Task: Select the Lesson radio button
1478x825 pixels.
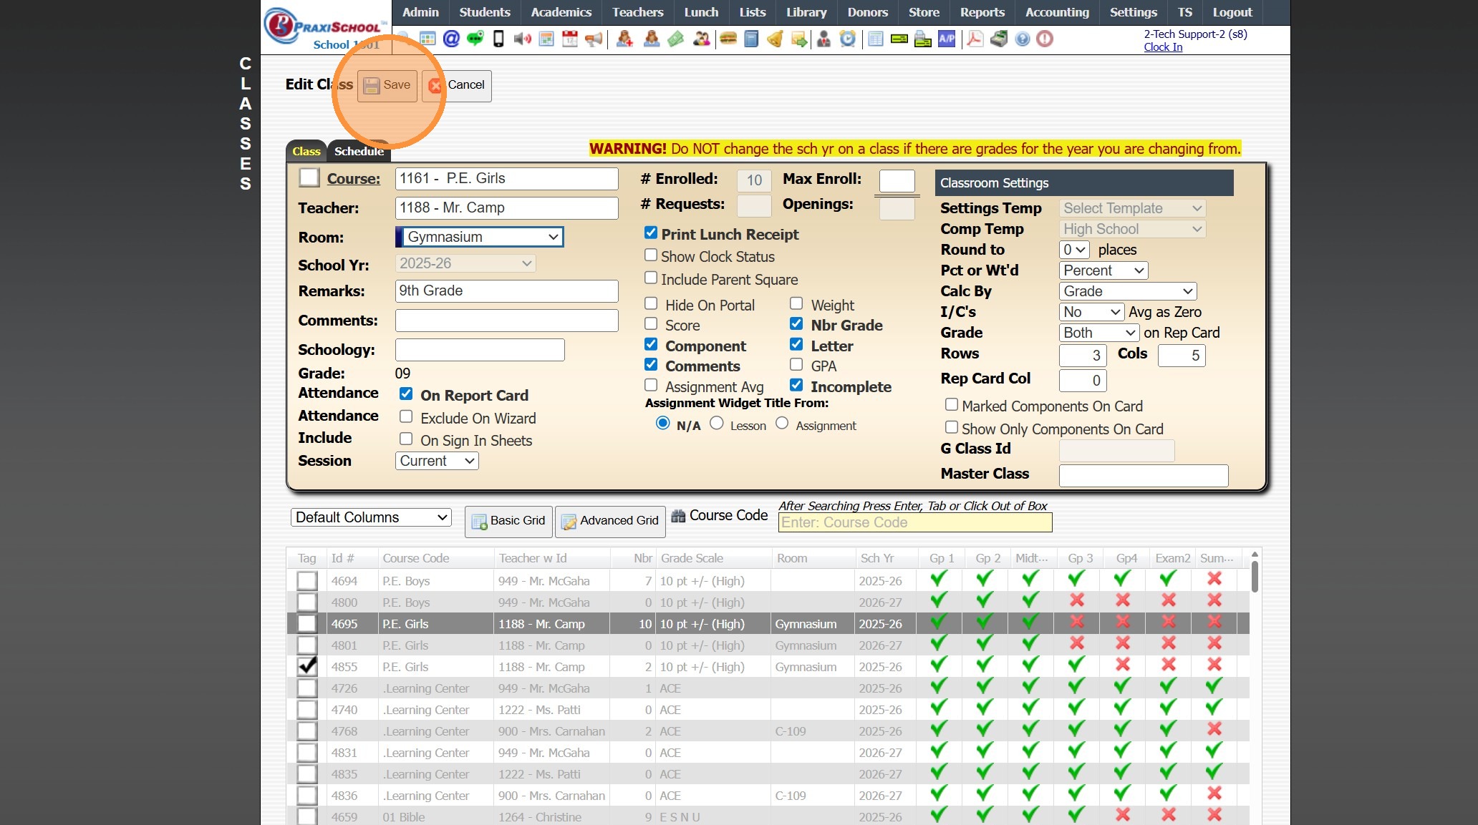Action: point(717,424)
